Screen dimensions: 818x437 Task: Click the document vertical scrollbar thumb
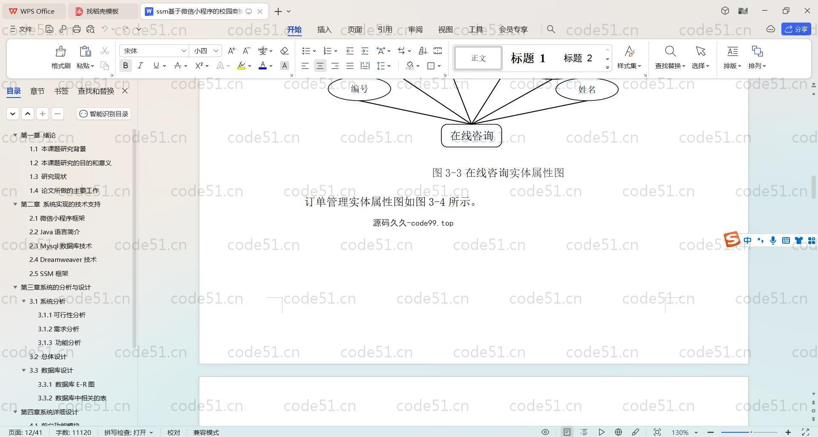(x=813, y=187)
